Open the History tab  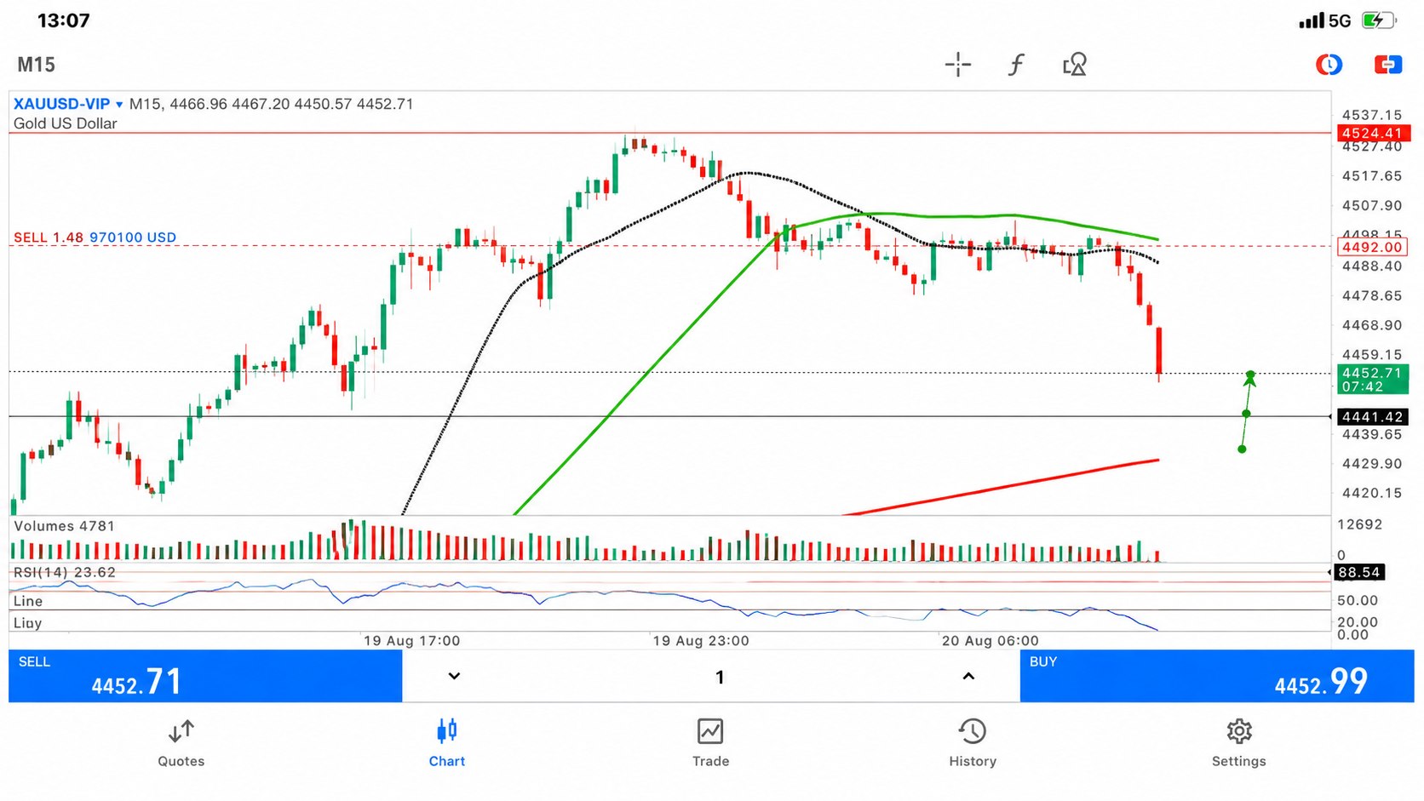[x=973, y=743]
